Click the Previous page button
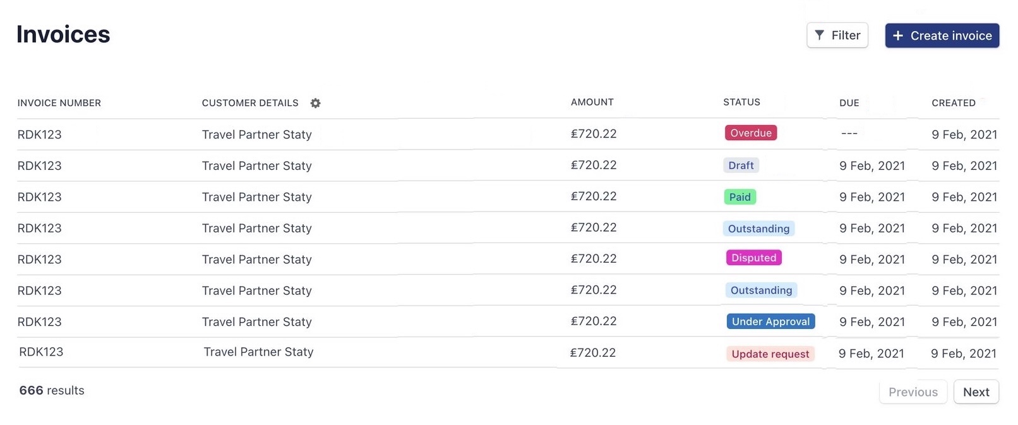 (x=913, y=392)
